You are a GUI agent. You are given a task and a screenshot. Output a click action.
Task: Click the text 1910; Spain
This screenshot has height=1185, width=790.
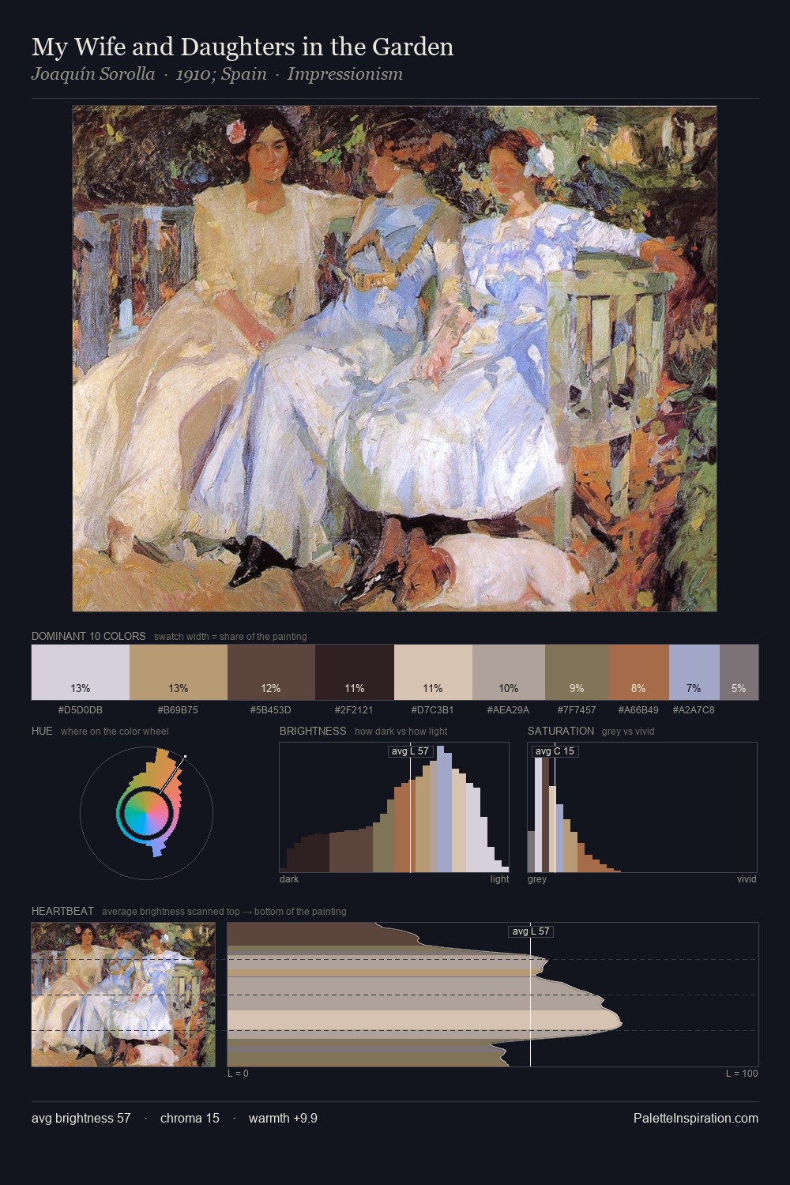(221, 74)
